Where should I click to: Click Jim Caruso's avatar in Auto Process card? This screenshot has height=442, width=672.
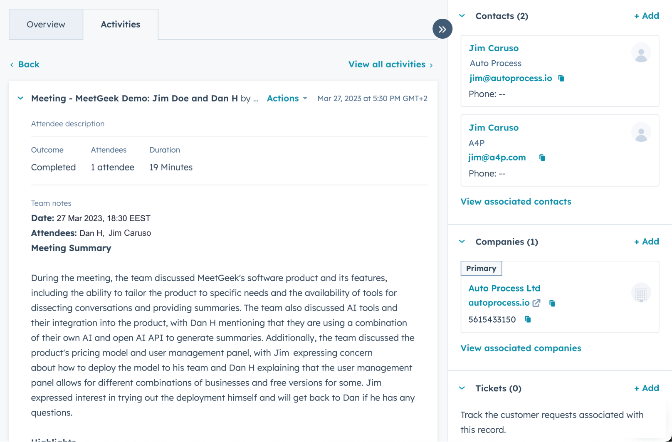[641, 52]
